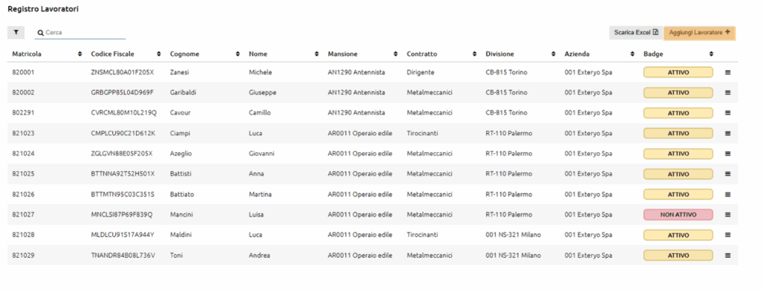Toggle ATTIVO badge of matricola 820001
This screenshot has width=765, height=292.
click(678, 72)
